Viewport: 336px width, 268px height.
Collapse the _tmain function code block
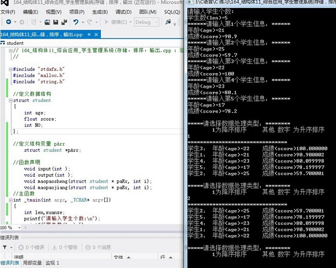tap(10, 200)
